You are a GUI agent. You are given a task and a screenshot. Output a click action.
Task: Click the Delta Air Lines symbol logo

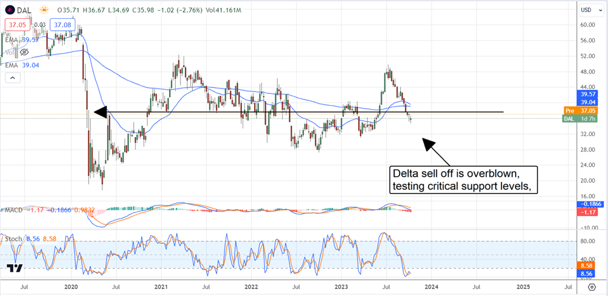tap(9, 9)
